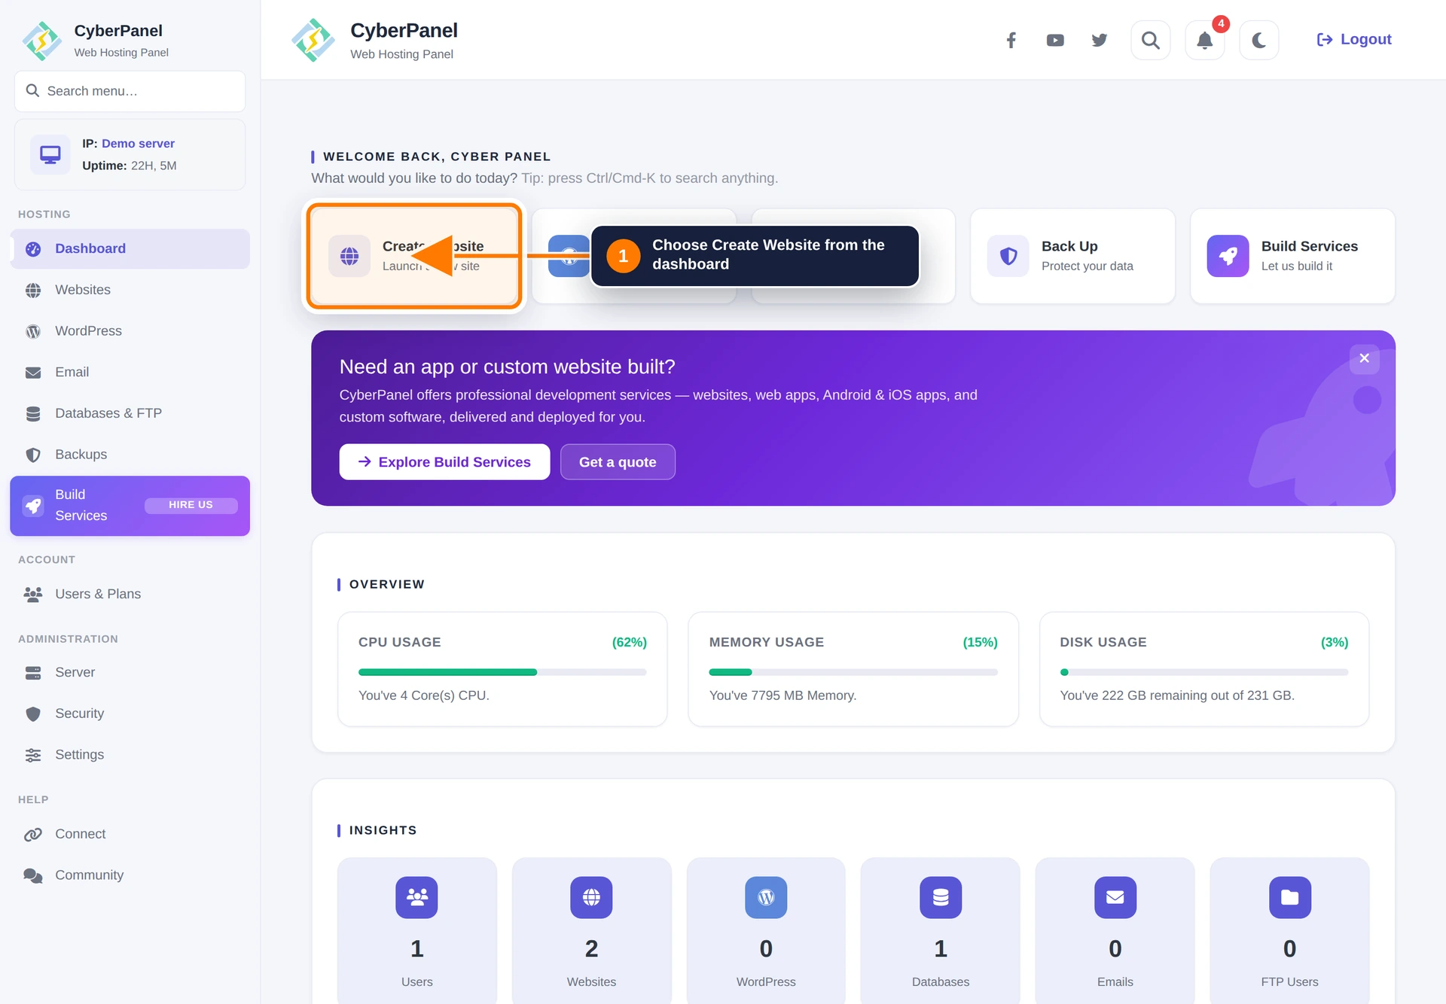Open the Back Up quick action card
1446x1004 pixels.
click(x=1072, y=256)
